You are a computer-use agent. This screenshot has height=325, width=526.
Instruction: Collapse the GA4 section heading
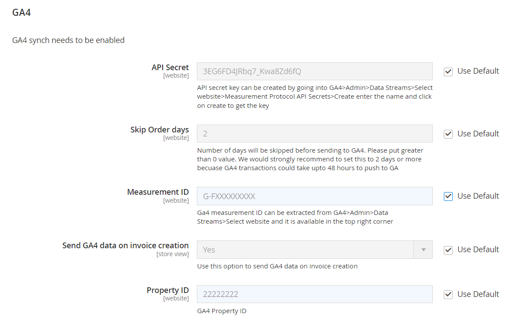point(22,12)
